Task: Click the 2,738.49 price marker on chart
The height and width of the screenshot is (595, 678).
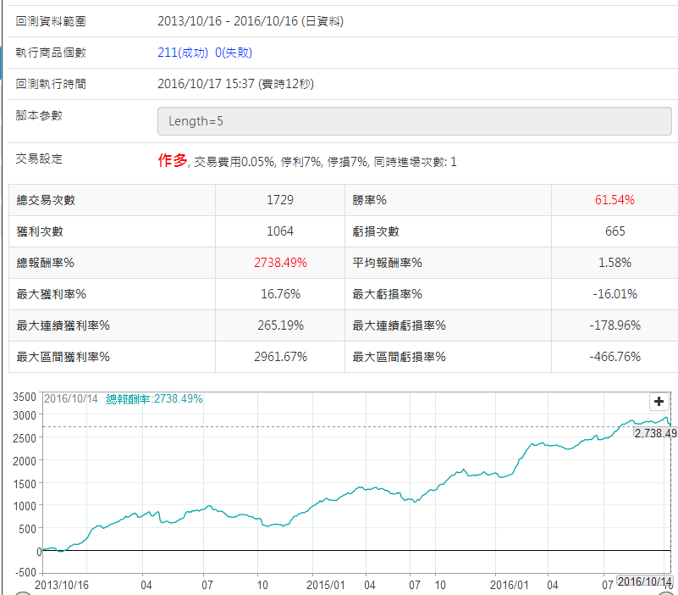Action: pyautogui.click(x=654, y=432)
